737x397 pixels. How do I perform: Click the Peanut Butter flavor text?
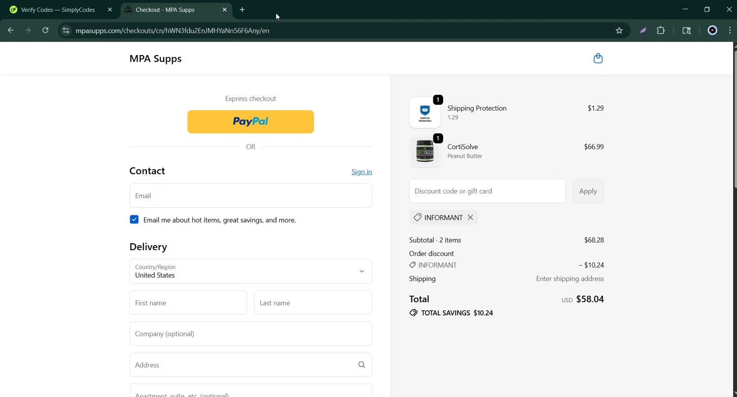coord(465,156)
